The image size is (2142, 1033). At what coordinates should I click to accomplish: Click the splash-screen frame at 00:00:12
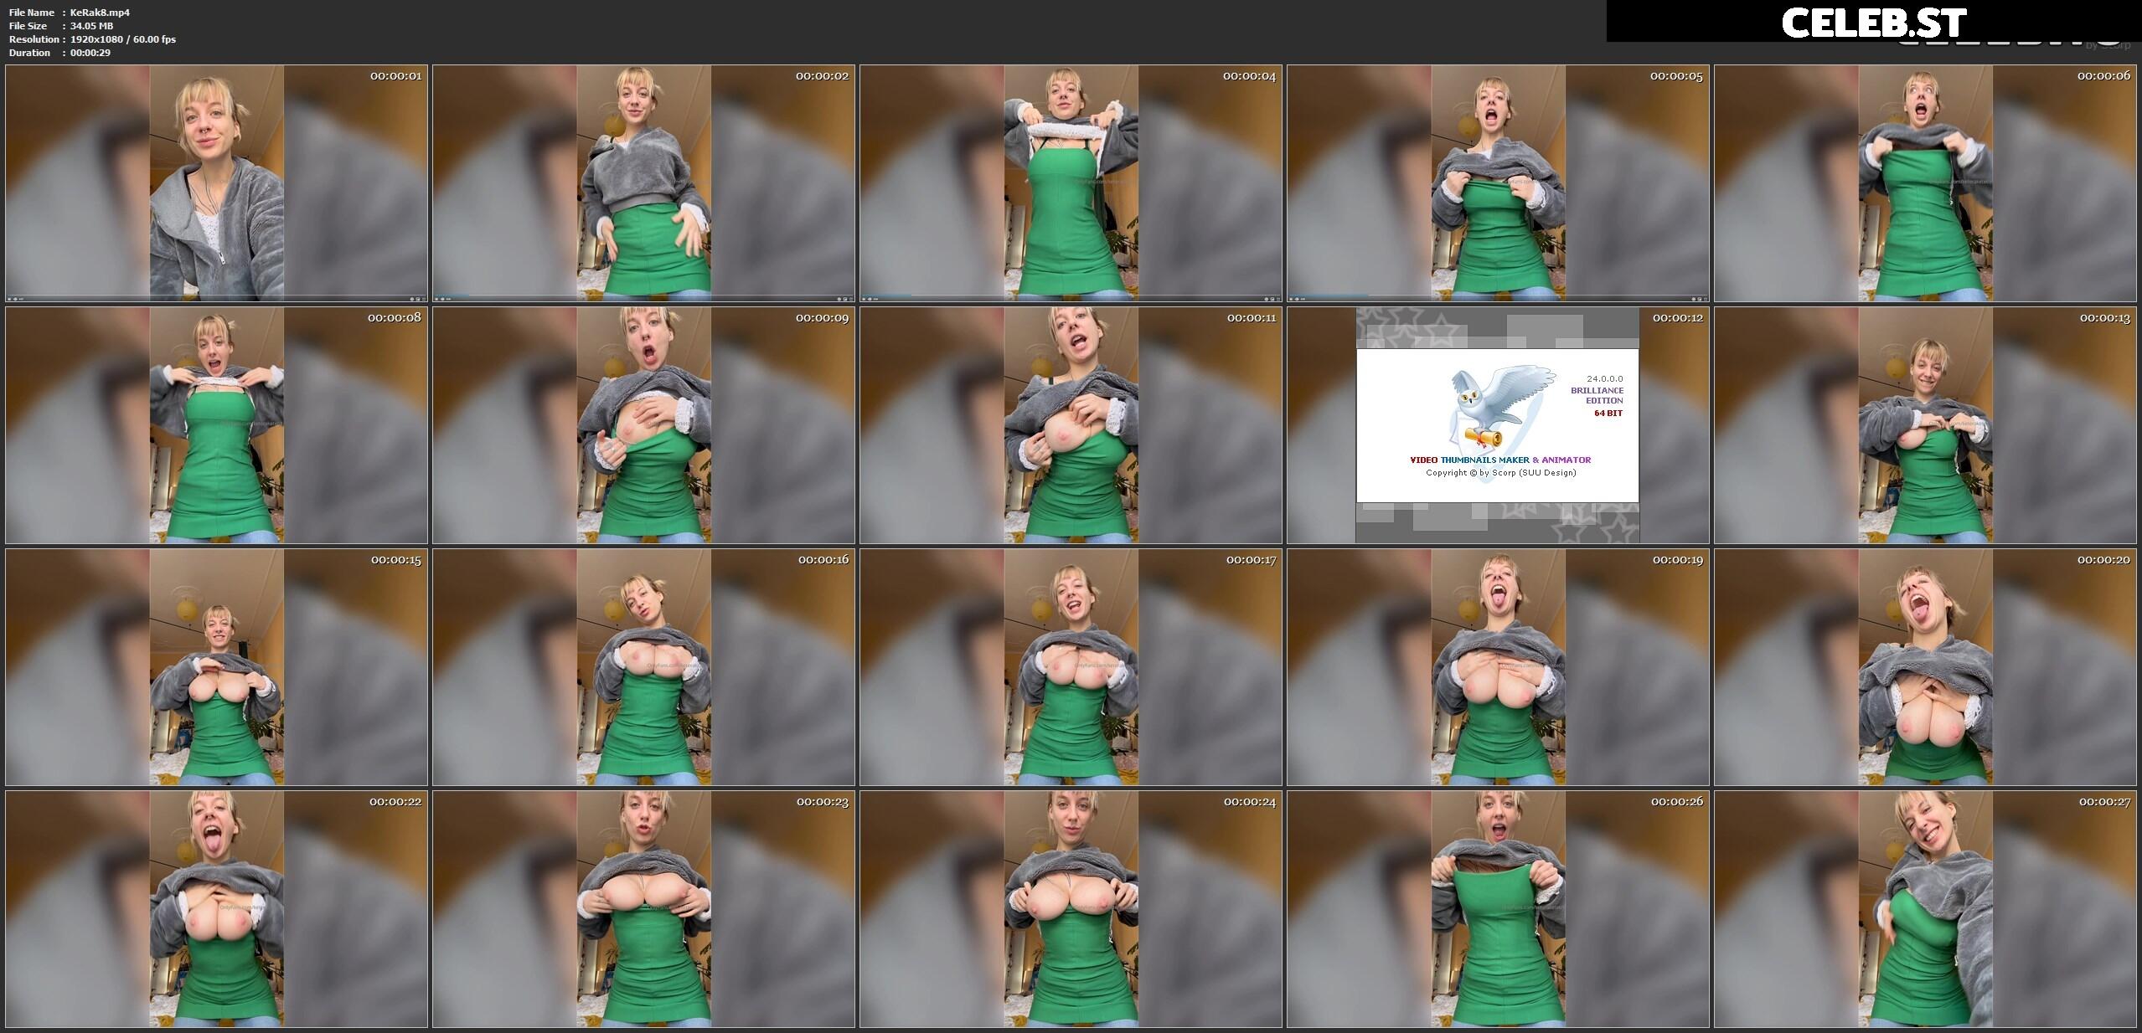tap(1498, 425)
